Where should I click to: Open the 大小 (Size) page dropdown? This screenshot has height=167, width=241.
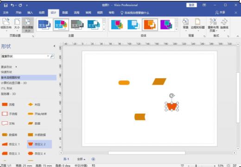17,25
